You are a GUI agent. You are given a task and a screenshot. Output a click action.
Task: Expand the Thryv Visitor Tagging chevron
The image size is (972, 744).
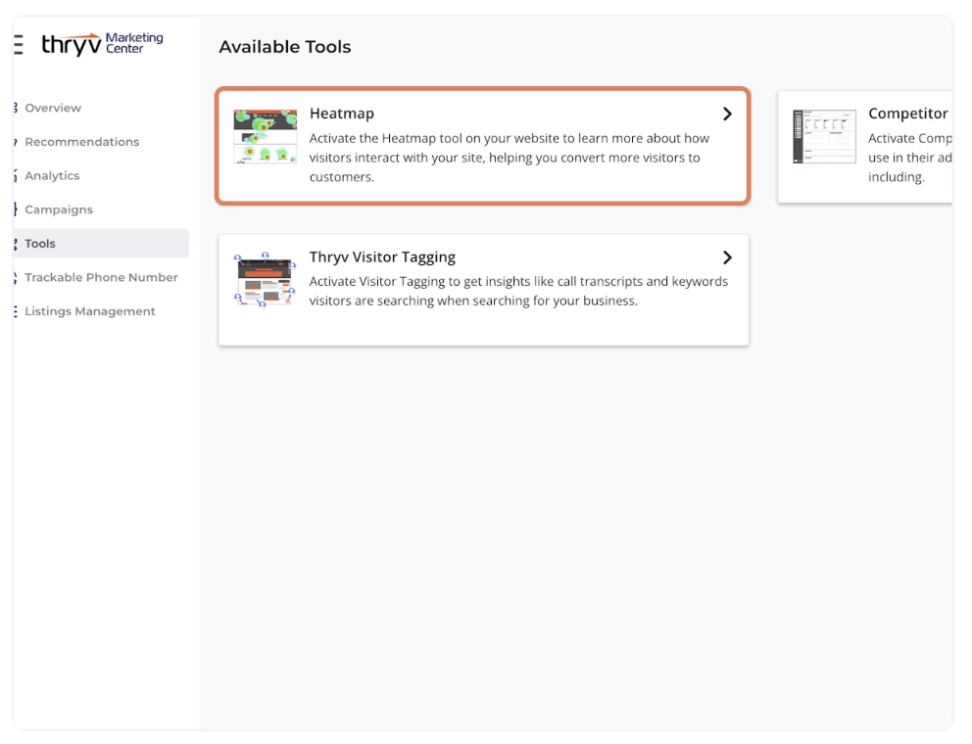tap(727, 257)
